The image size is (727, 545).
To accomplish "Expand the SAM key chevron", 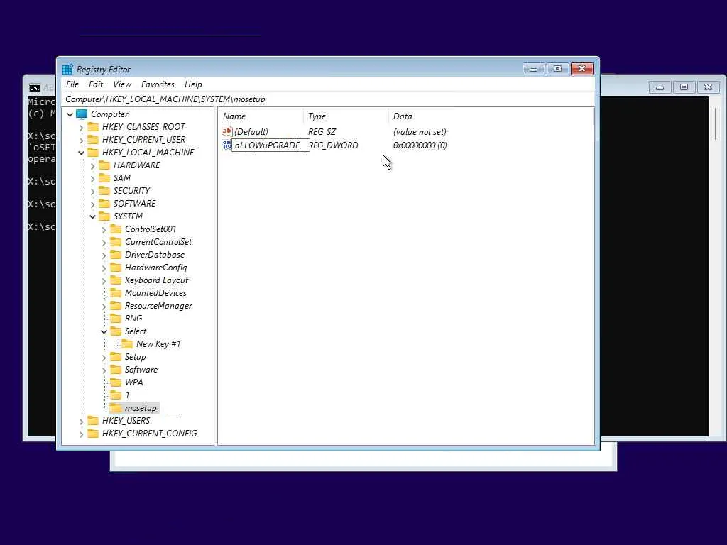I will 93,178.
